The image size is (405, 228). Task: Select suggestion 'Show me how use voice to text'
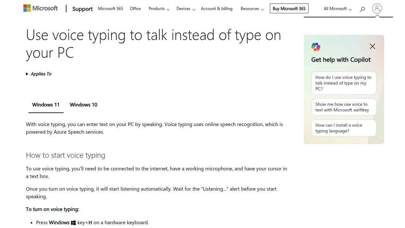pyautogui.click(x=344, y=107)
